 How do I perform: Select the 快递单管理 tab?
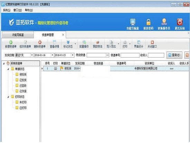48,35
